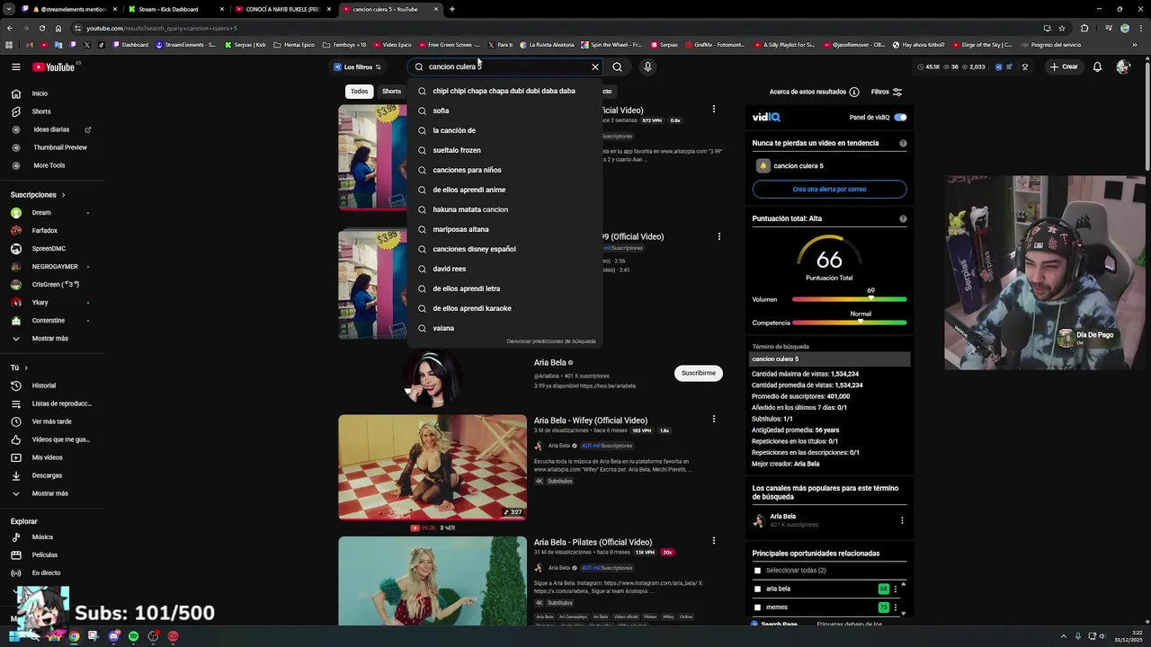Image resolution: width=1151 pixels, height=647 pixels.
Task: Open the Wifey video thumbnail
Action: (433, 467)
